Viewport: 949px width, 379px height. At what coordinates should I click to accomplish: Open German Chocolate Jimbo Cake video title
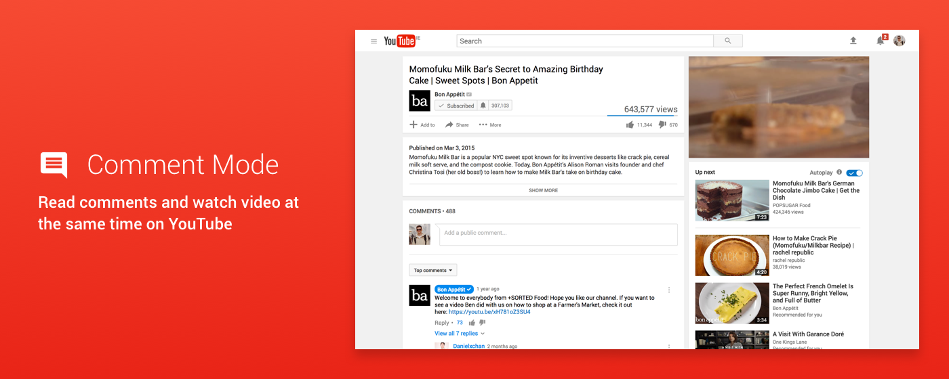[816, 191]
